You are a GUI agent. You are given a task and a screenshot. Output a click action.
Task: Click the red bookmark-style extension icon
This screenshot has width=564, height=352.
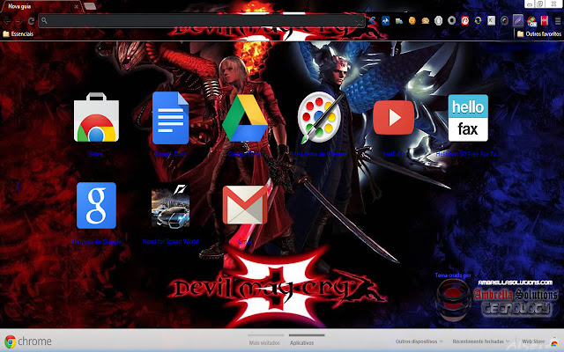[x=545, y=20]
